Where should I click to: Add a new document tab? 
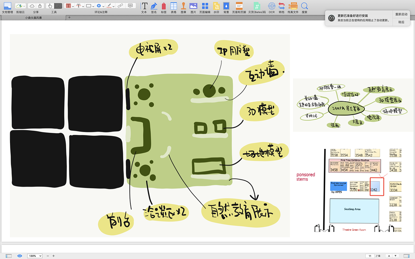[x=69, y=17]
